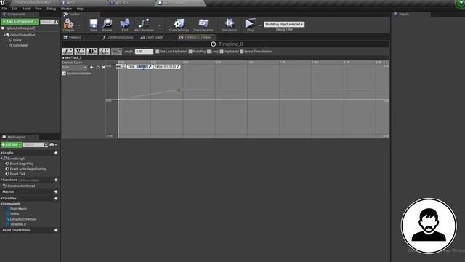Toggle the Replicated checkbox
The image size is (465, 262).
pyautogui.click(x=222, y=52)
